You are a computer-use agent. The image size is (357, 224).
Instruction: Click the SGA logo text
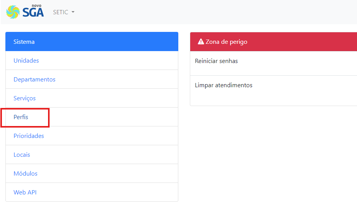33,12
